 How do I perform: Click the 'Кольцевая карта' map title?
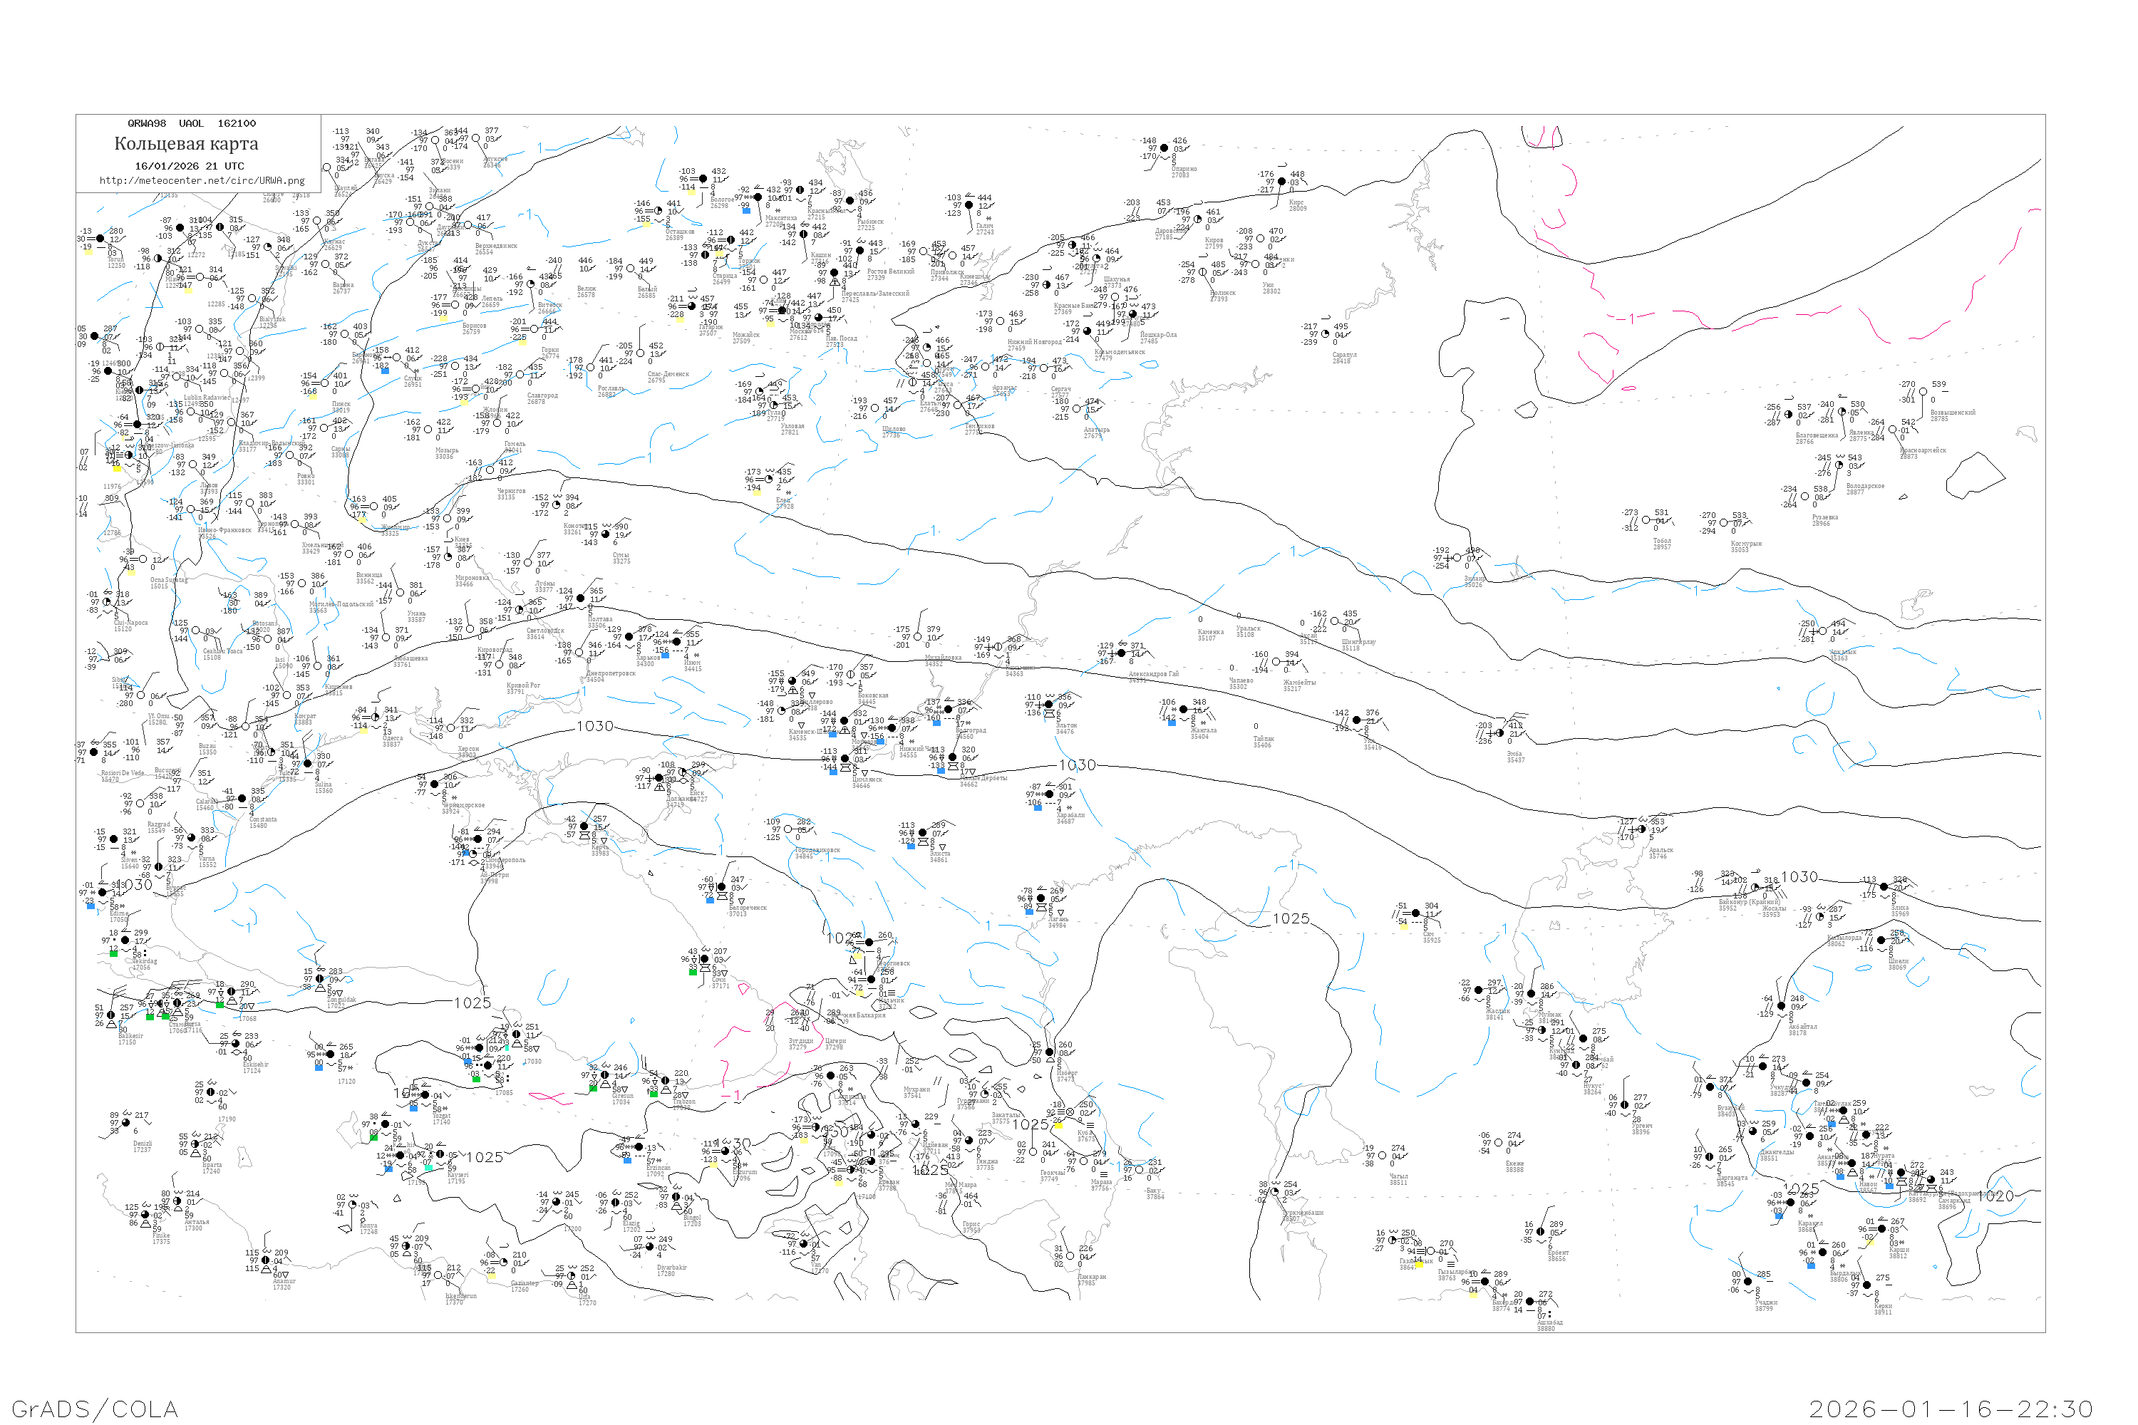coord(186,144)
